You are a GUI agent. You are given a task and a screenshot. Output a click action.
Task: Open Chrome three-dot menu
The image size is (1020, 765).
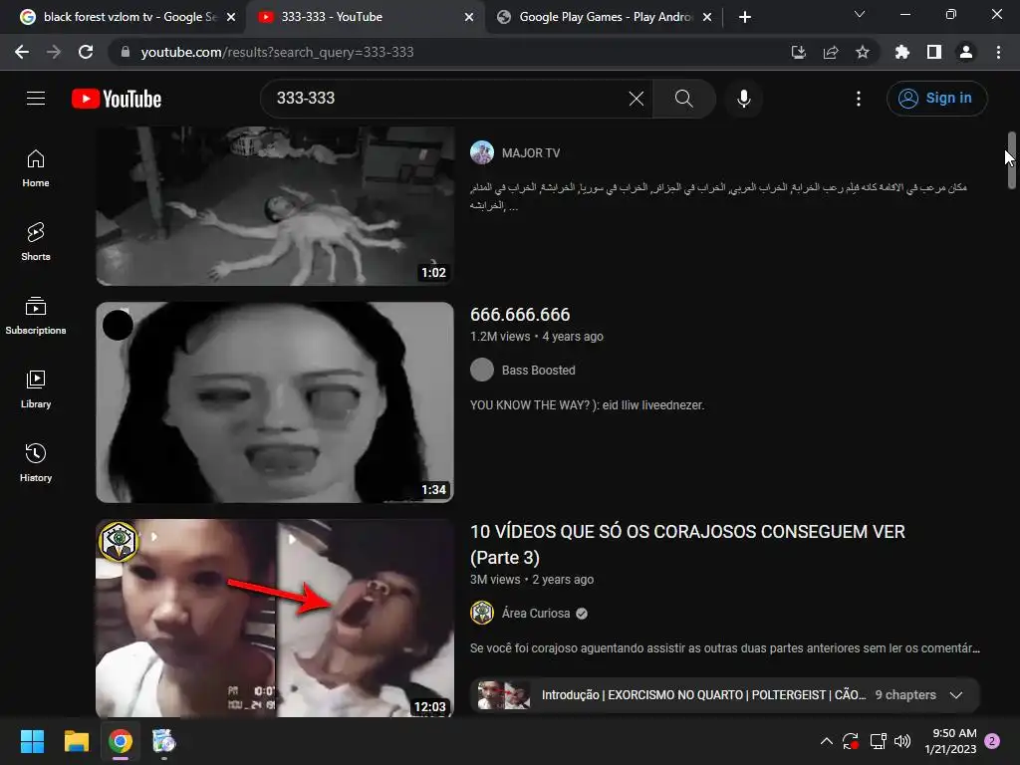coord(998,52)
